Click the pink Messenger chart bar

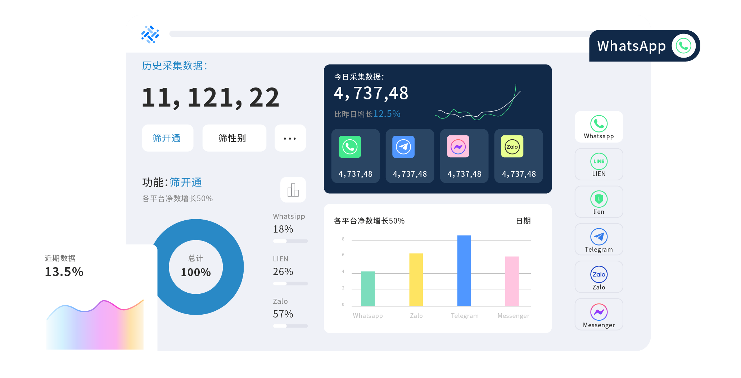click(512, 282)
